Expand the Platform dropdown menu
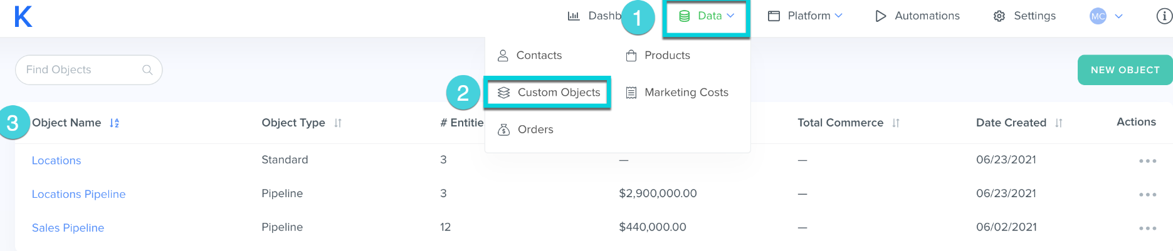The width and height of the screenshot is (1173, 251). coord(806,16)
